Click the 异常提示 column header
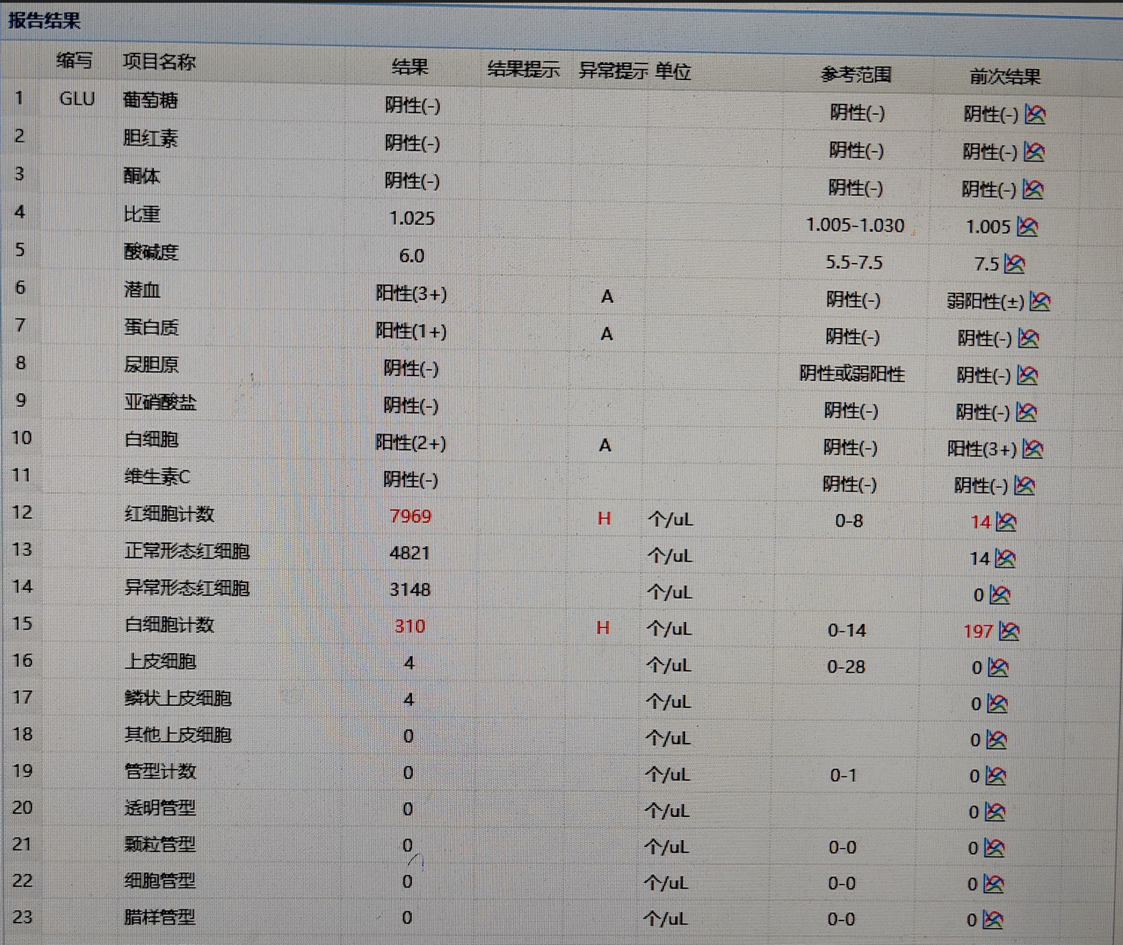The width and height of the screenshot is (1123, 945). 613,70
